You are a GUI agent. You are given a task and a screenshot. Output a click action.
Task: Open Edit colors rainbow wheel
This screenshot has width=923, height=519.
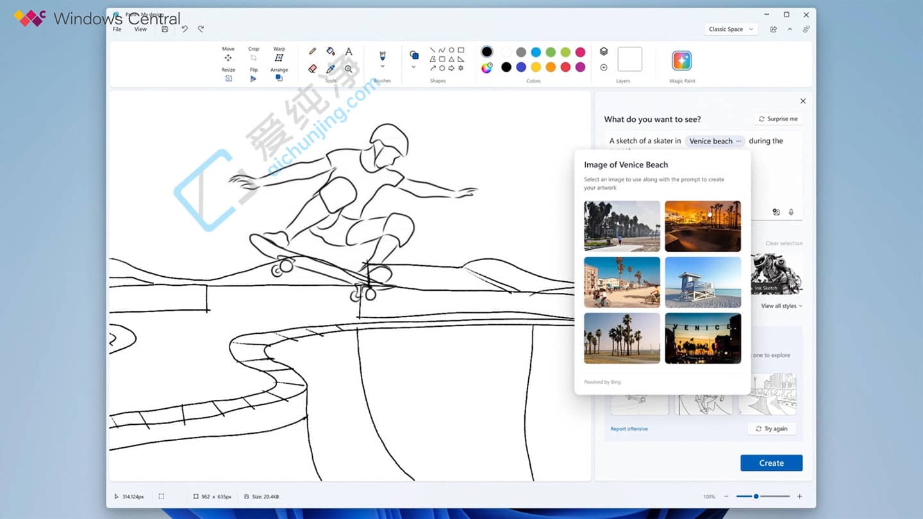pos(487,67)
